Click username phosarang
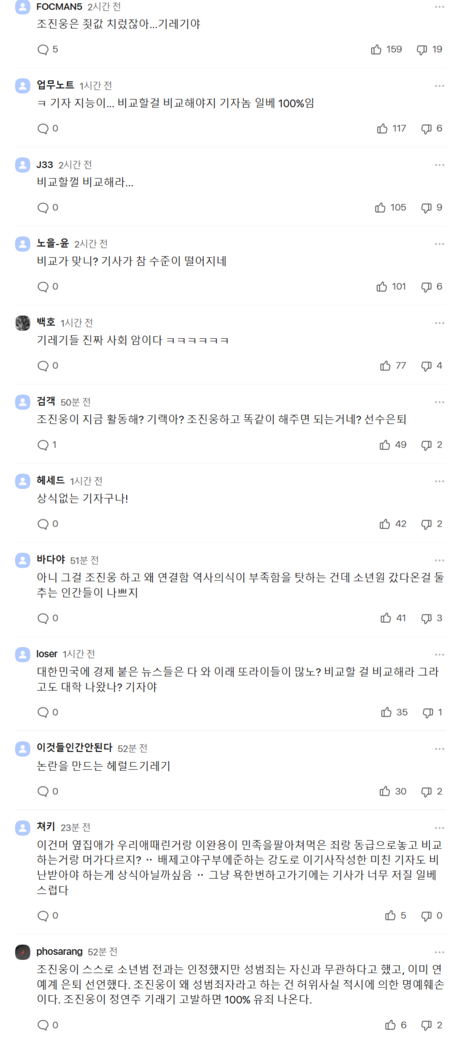 (x=59, y=951)
